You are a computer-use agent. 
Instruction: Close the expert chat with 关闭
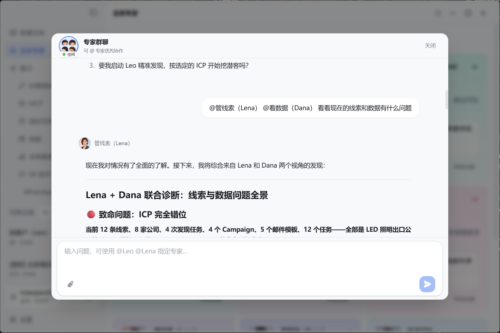[430, 46]
